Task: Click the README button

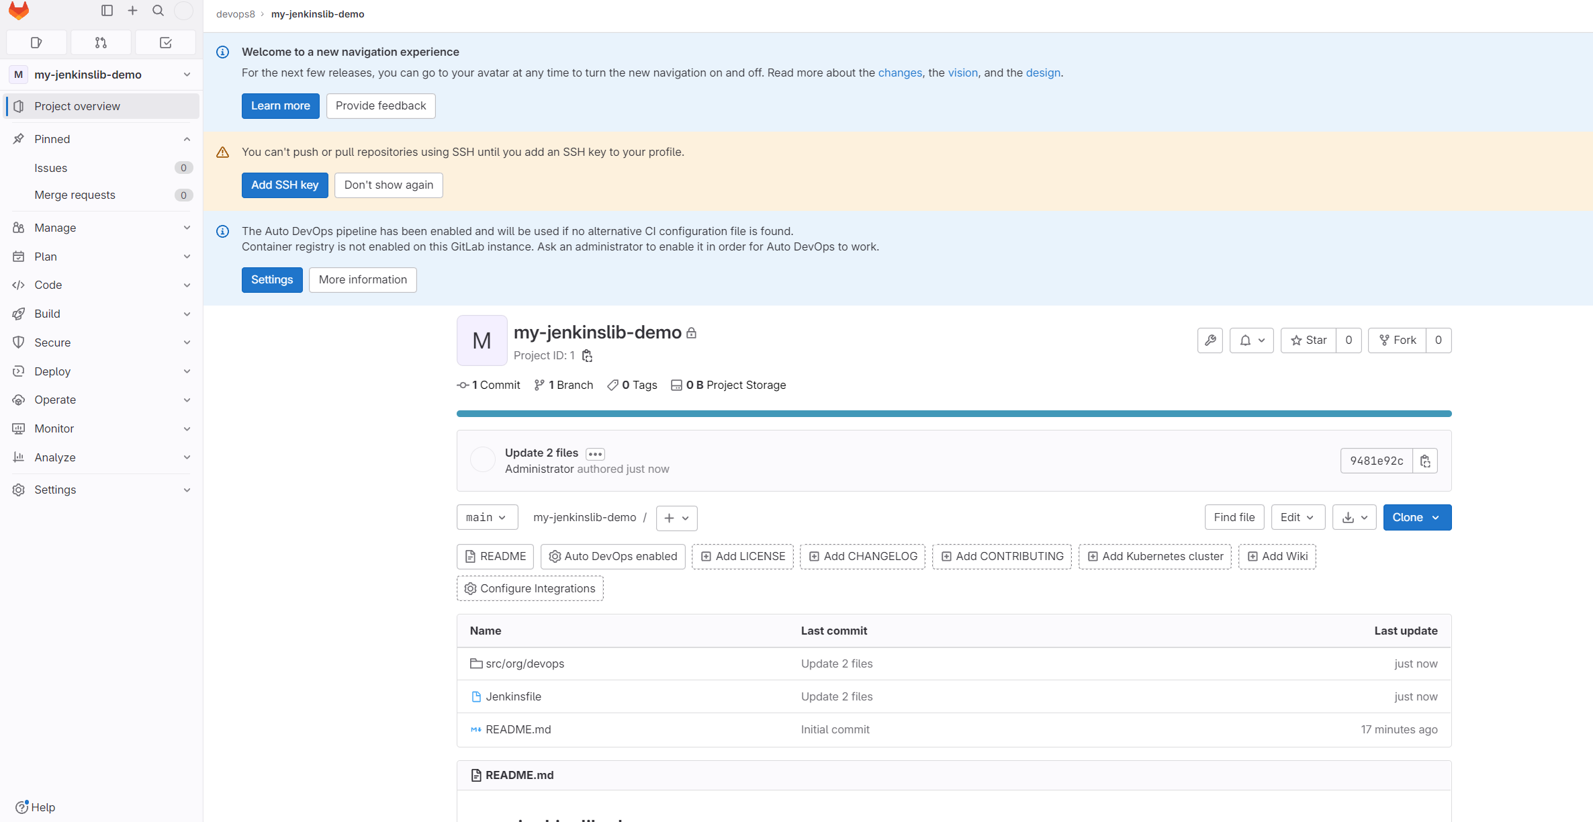Action: [495, 556]
